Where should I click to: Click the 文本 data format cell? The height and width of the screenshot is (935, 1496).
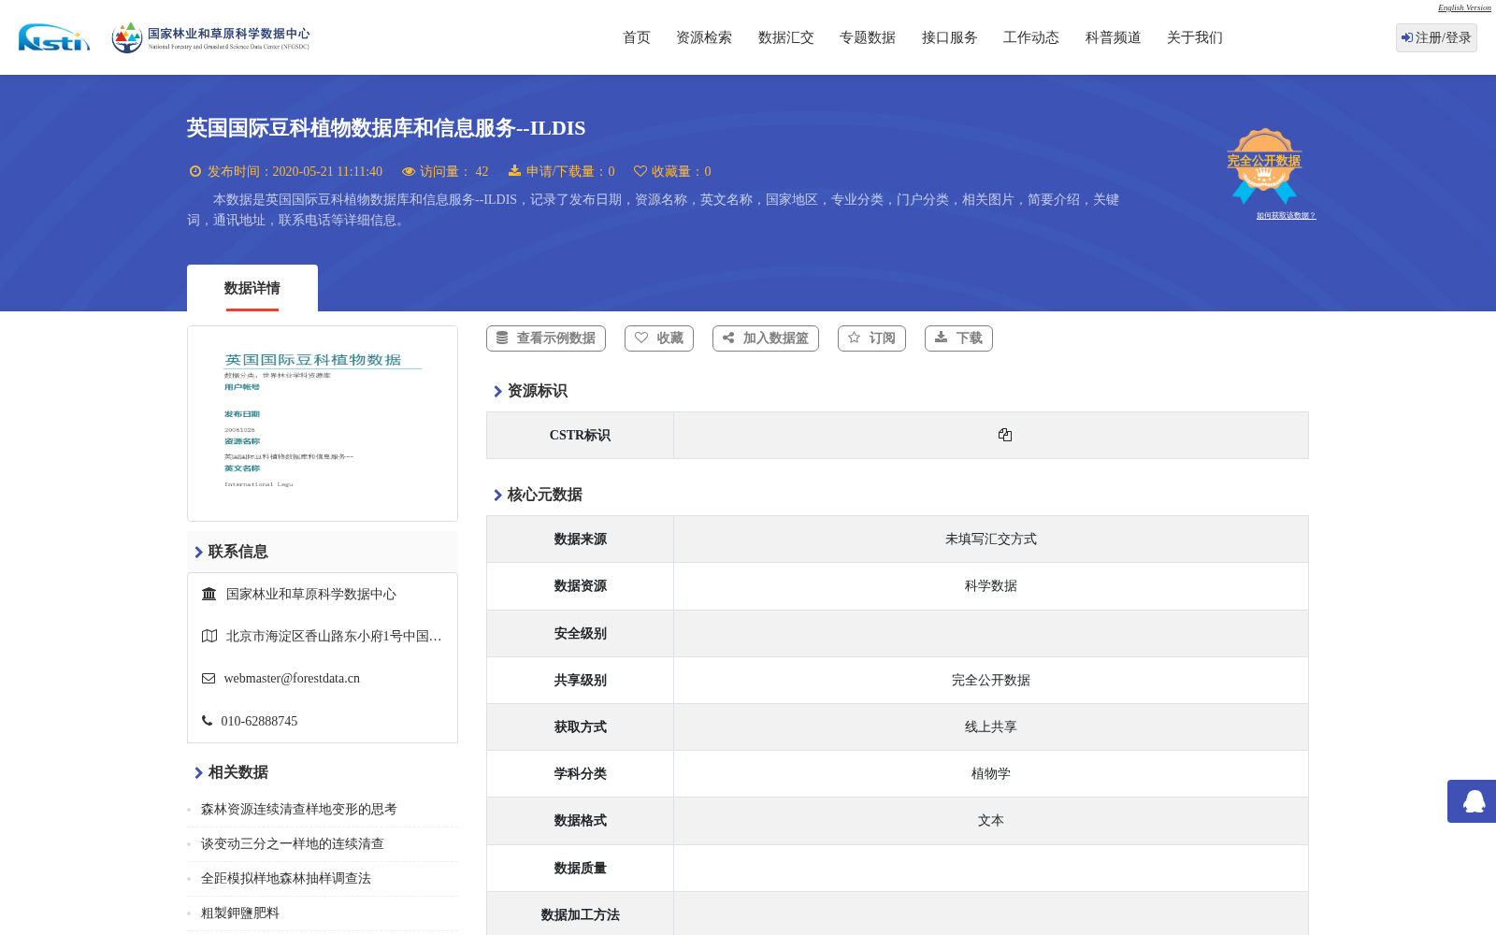pyautogui.click(x=991, y=821)
